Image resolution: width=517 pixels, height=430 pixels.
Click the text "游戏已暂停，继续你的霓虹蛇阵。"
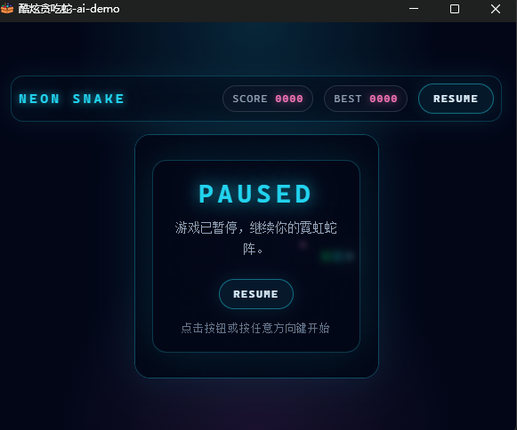coord(255,238)
